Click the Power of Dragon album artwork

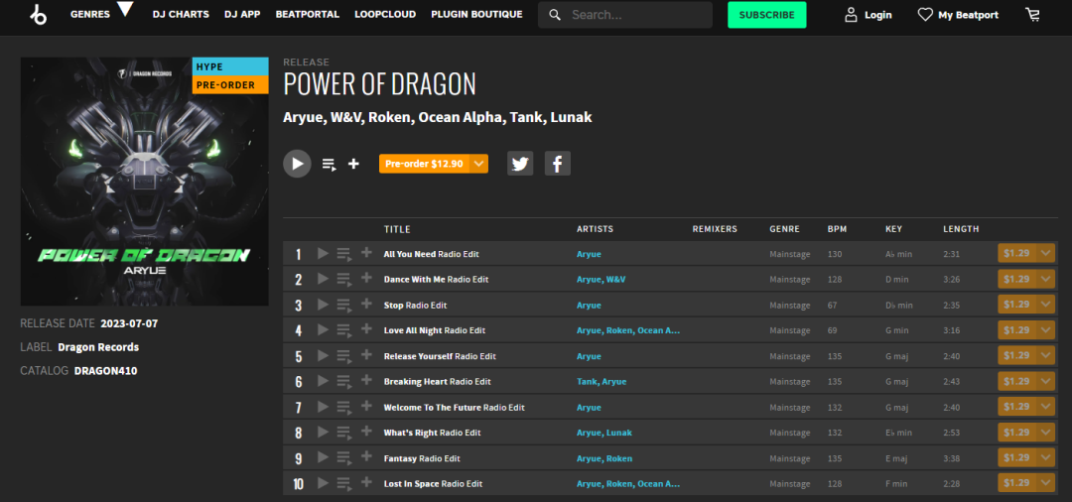144,181
